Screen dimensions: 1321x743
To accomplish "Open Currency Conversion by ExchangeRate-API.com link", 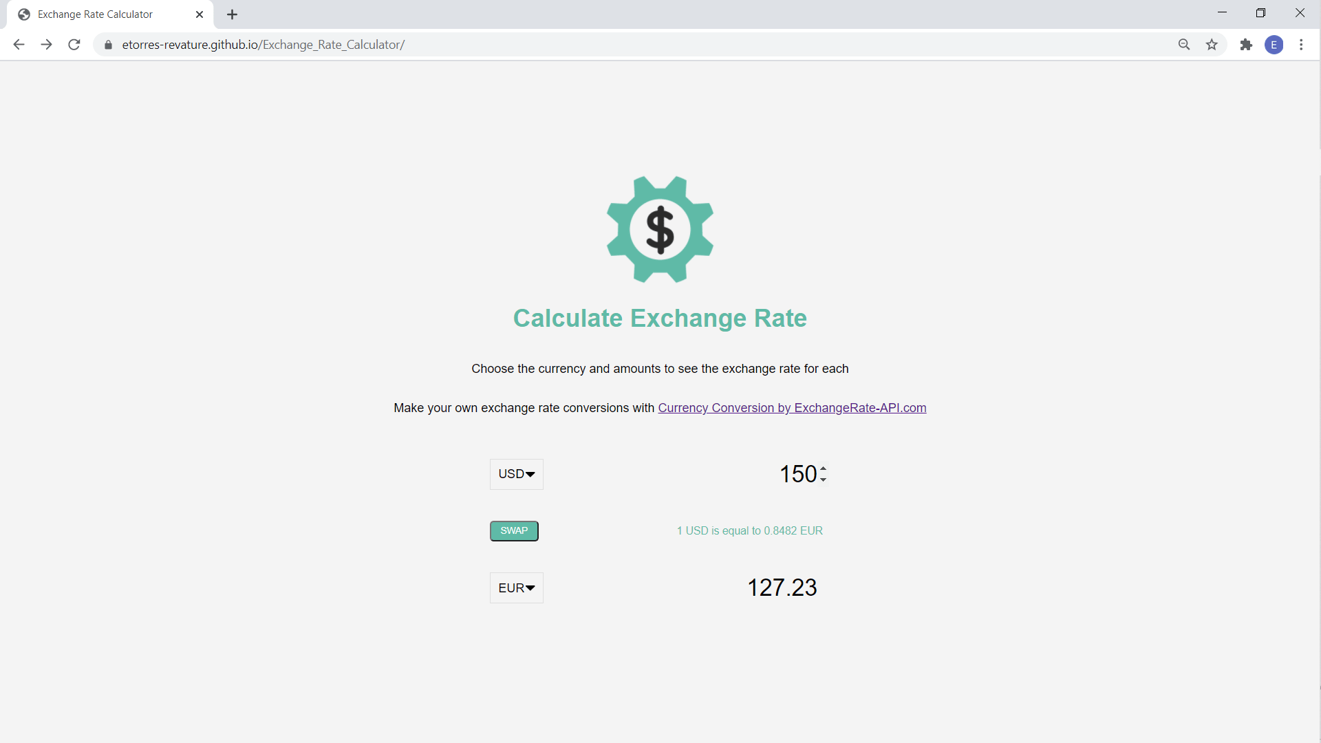I will tap(792, 407).
